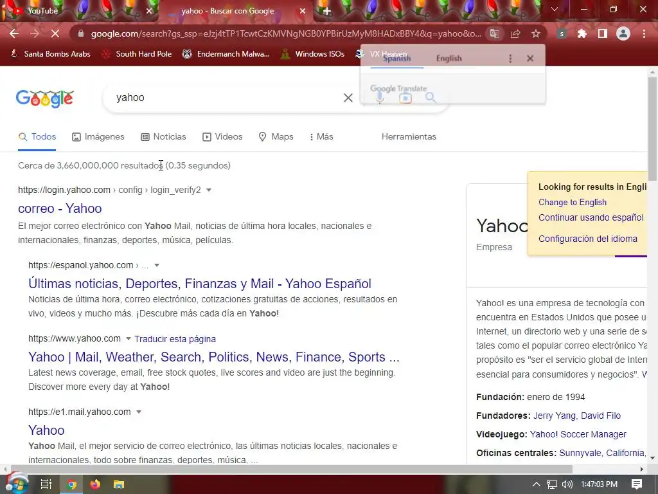Bookmark this page with the star icon
This screenshot has height=494, width=658.
(535, 33)
